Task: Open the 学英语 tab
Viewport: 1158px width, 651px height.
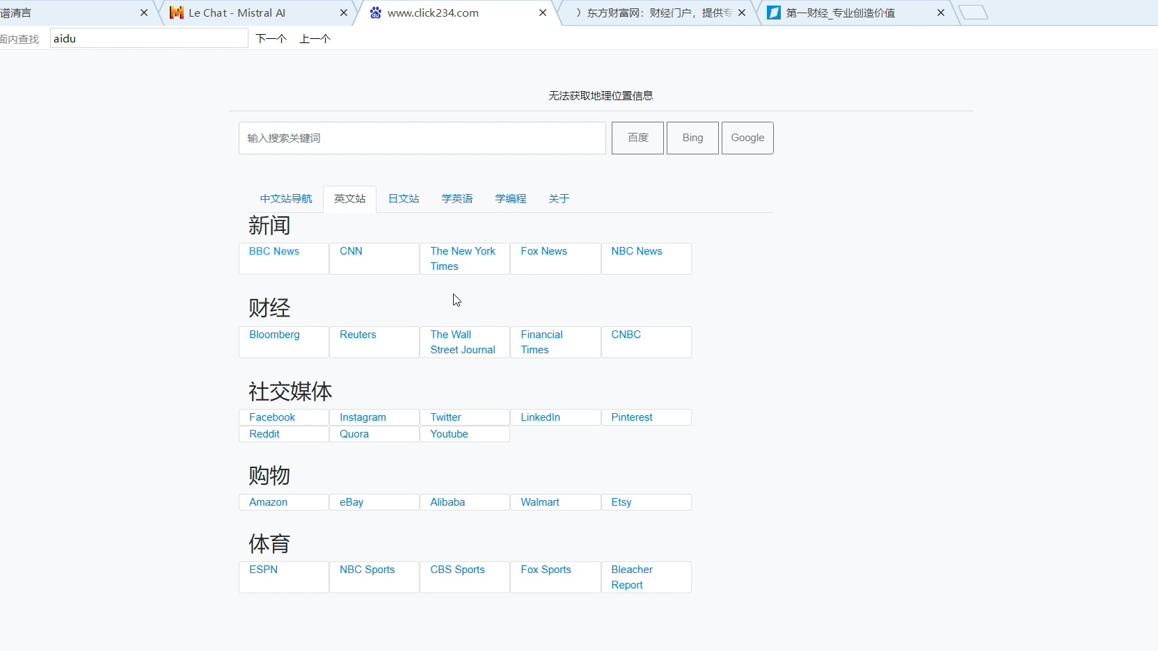Action: point(457,199)
